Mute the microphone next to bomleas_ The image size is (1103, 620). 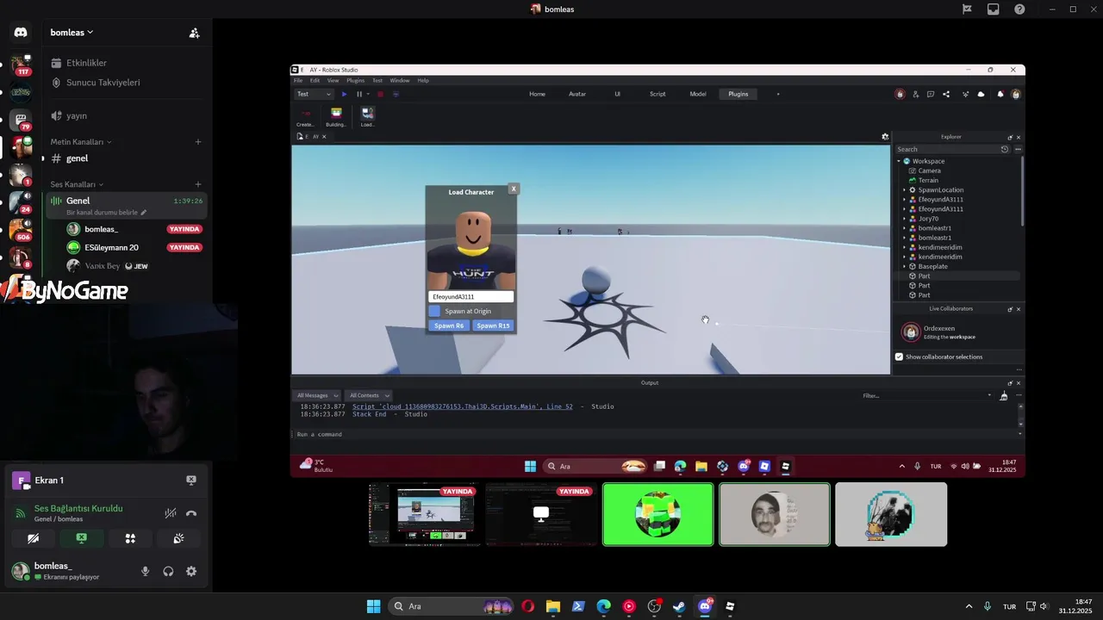tap(145, 571)
